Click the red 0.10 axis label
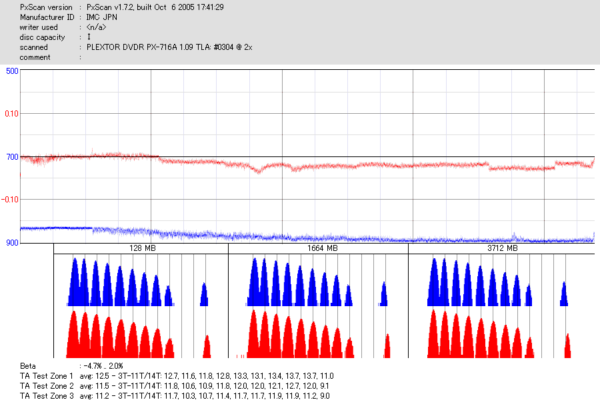Screen dimensions: 600x404 [11, 114]
